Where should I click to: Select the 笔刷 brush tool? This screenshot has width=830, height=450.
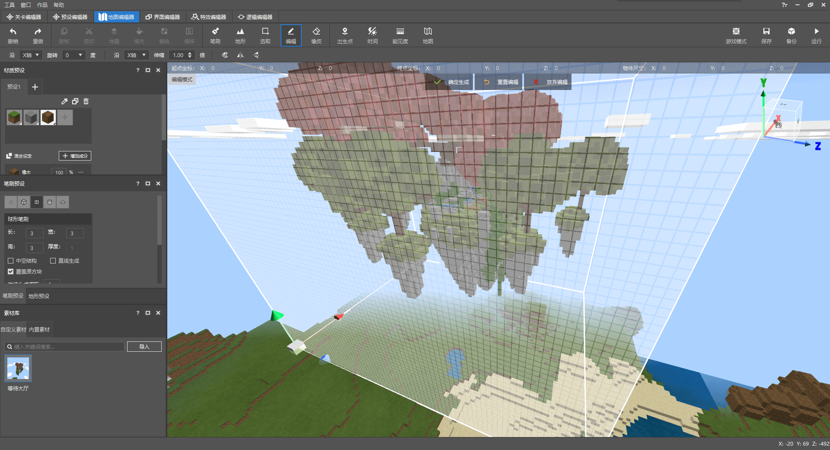[215, 35]
